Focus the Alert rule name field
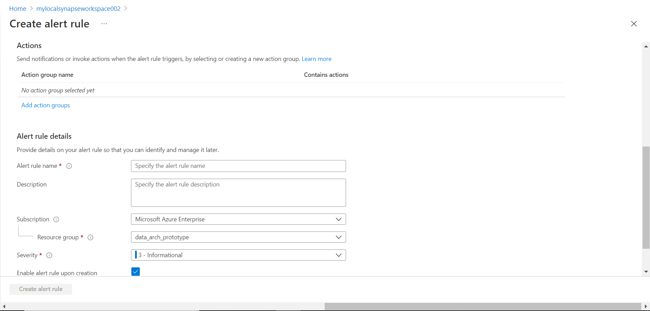 pyautogui.click(x=238, y=166)
